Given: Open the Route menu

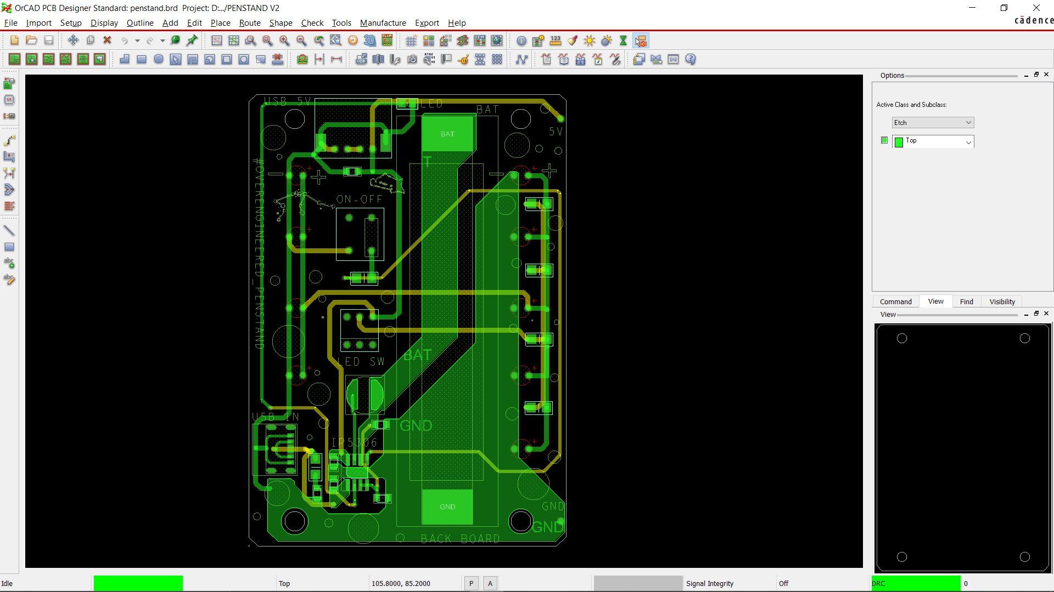Looking at the screenshot, I should click(x=249, y=23).
